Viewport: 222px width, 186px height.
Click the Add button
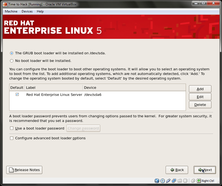pyautogui.click(x=200, y=89)
